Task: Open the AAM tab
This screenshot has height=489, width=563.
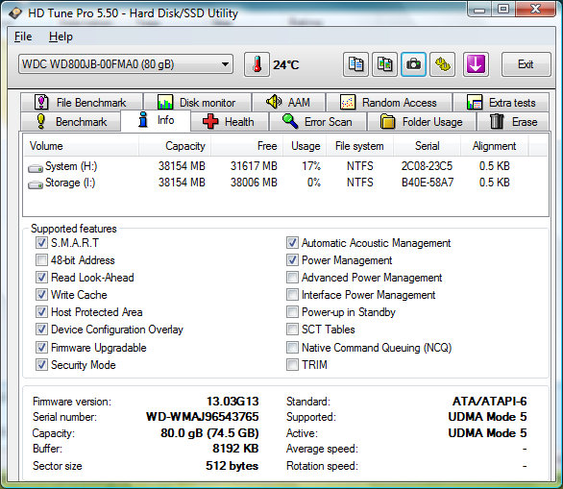Action: [289, 103]
